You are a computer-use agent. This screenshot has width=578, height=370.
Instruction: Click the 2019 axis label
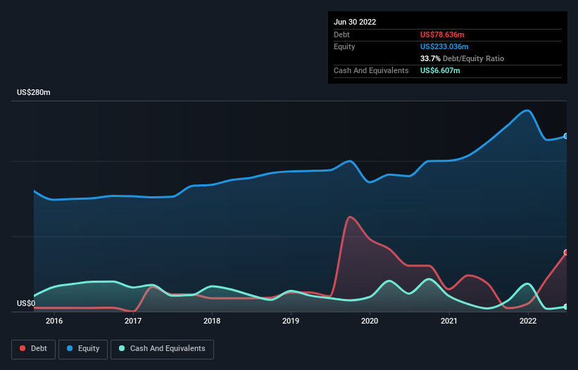point(291,321)
